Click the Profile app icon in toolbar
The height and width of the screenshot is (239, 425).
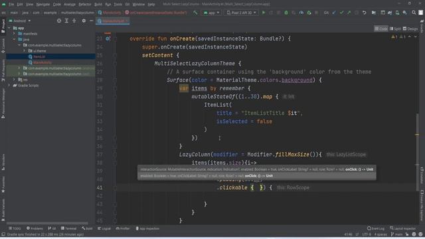pyautogui.click(x=301, y=13)
